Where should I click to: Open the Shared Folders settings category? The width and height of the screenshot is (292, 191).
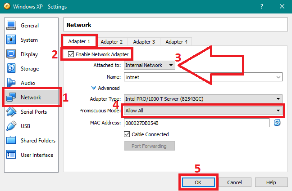click(x=31, y=141)
